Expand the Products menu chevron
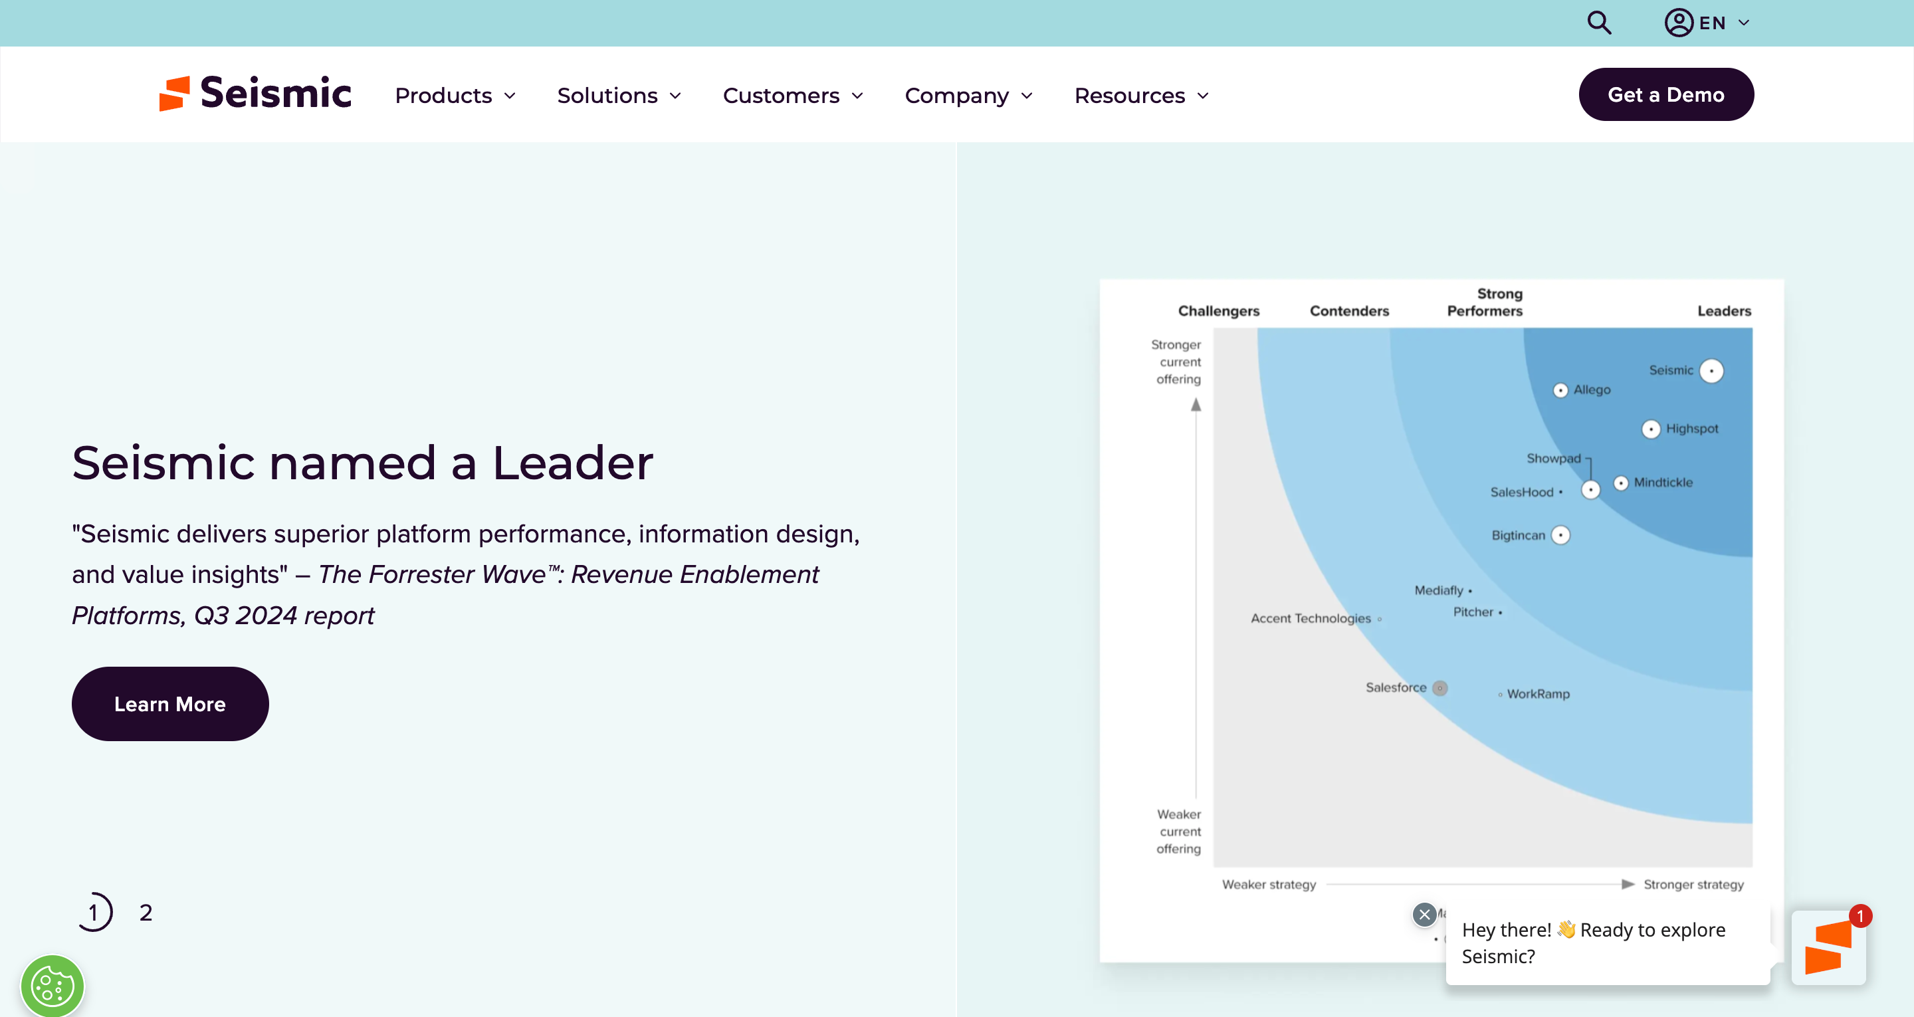The image size is (1914, 1017). [510, 96]
